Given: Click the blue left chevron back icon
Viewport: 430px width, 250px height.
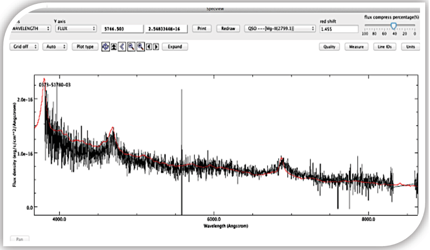Looking at the screenshot, I should click(x=122, y=47).
